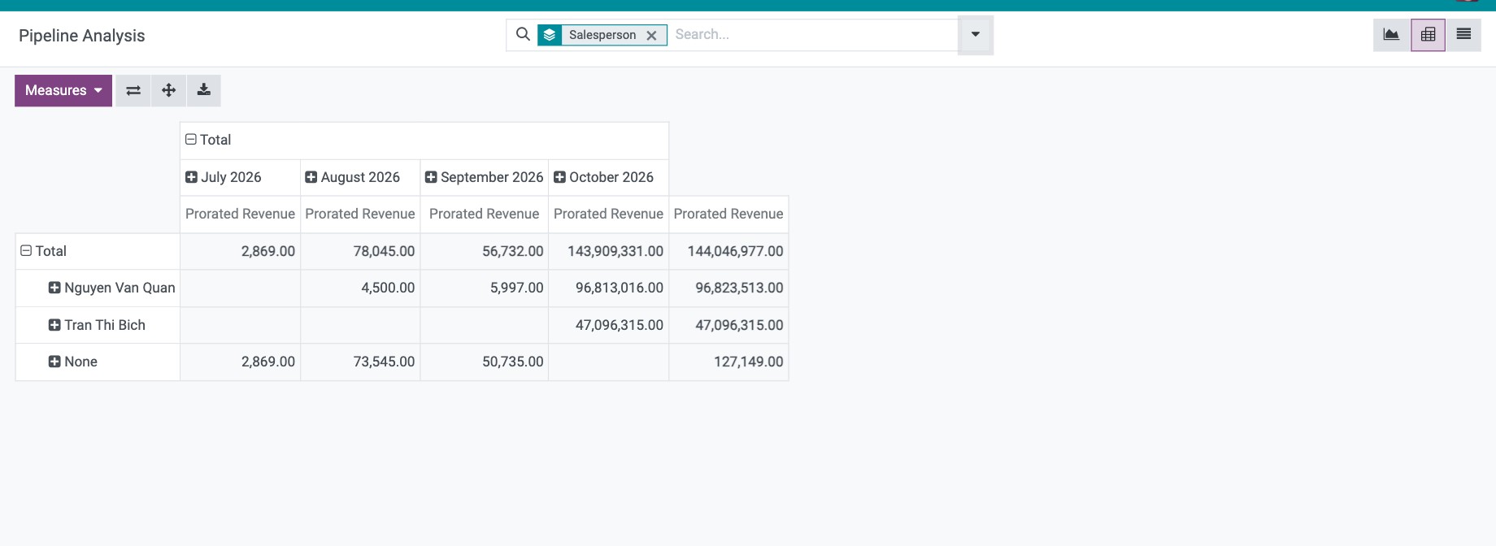Sort by August 2026 Prorated Revenue header
Viewport: 1496px width, 546px height.
point(360,214)
